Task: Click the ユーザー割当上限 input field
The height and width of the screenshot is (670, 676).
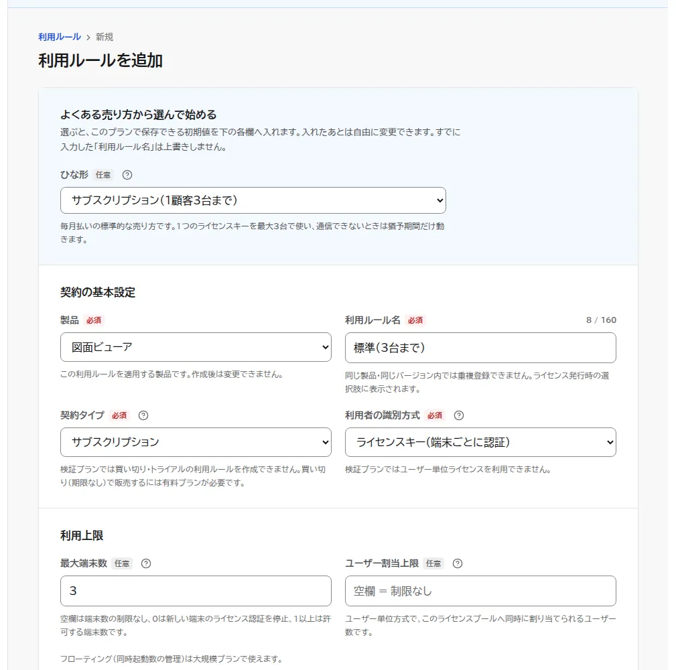Action: point(480,591)
